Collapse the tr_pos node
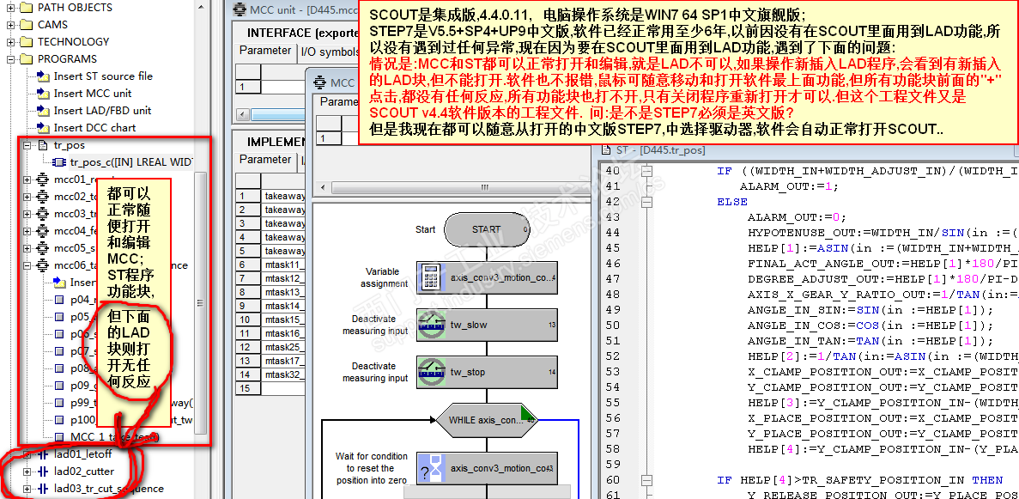Screen dimensions: 1019x499 pyautogui.click(x=27, y=145)
